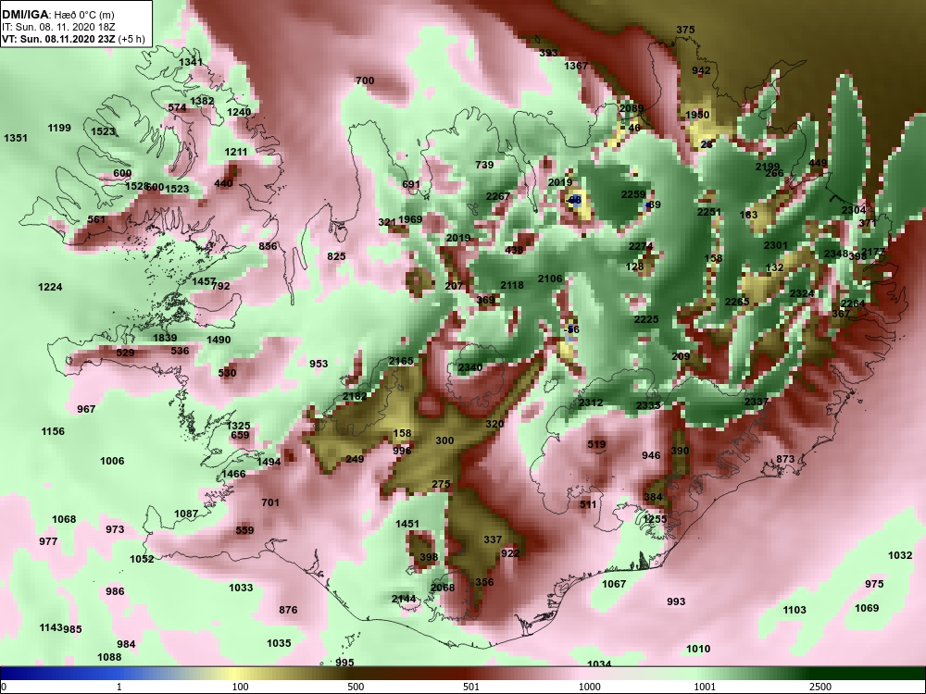Viewport: 926px width, 694px height.
Task: Click the 'VT: Sun. 08.11.2020 23Z' line
Action: point(59,39)
